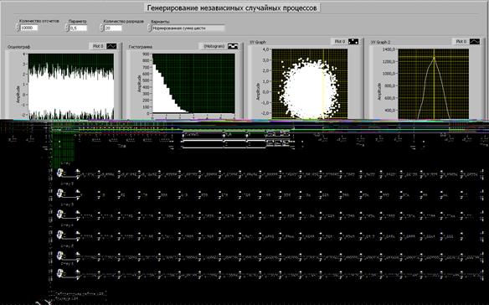The height and width of the screenshot is (305, 489).
Task: Click the Количество разрядов increment/decrement arrows
Action: pyautogui.click(x=101, y=28)
